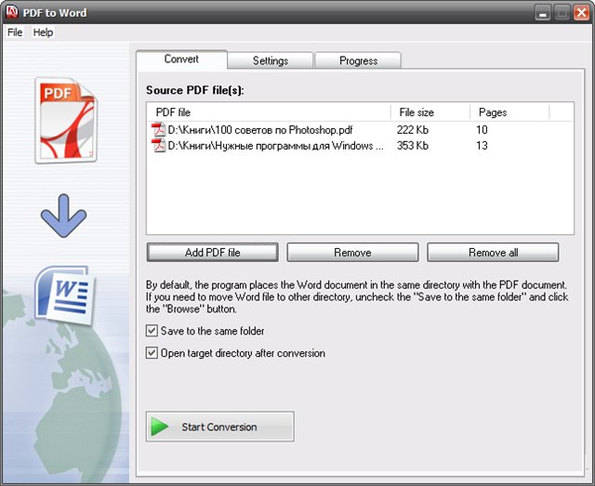
Task: Click the large PDF document icon in sidebar
Action: click(x=66, y=120)
